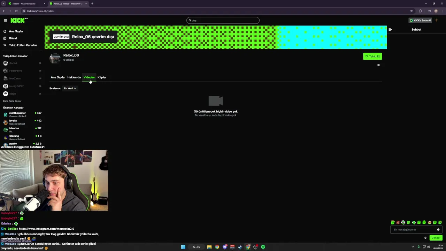
Task: Follow channel with Takip Et button
Action: click(372, 56)
